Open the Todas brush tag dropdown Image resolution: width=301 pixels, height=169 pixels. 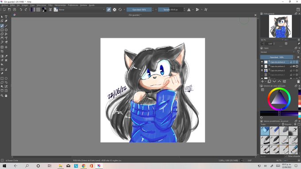tap(270, 124)
